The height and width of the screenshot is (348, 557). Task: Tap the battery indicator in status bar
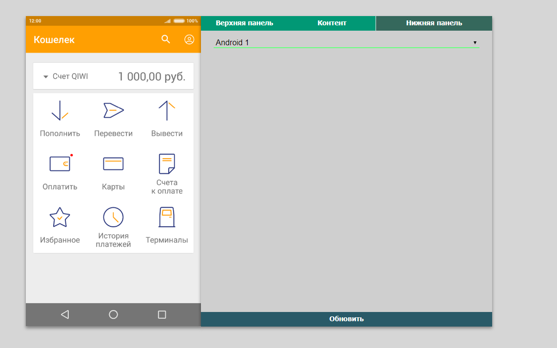click(x=179, y=21)
